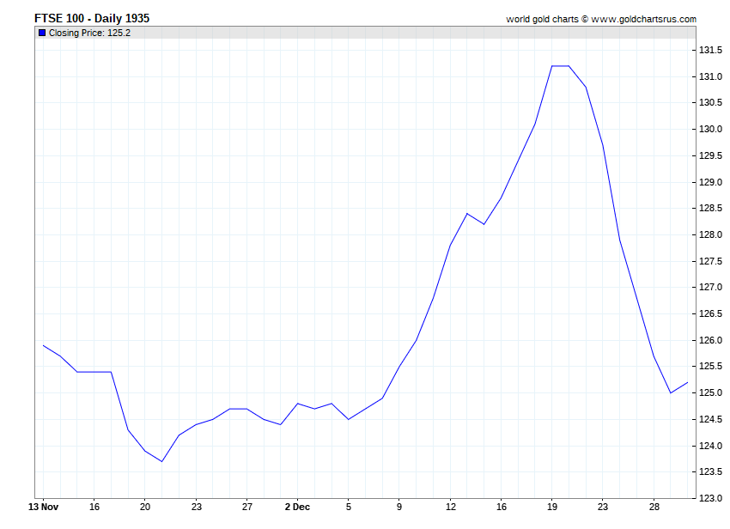The height and width of the screenshot is (529, 730).
Task: Click the 123.0 y-axis value
Action: tap(710, 498)
